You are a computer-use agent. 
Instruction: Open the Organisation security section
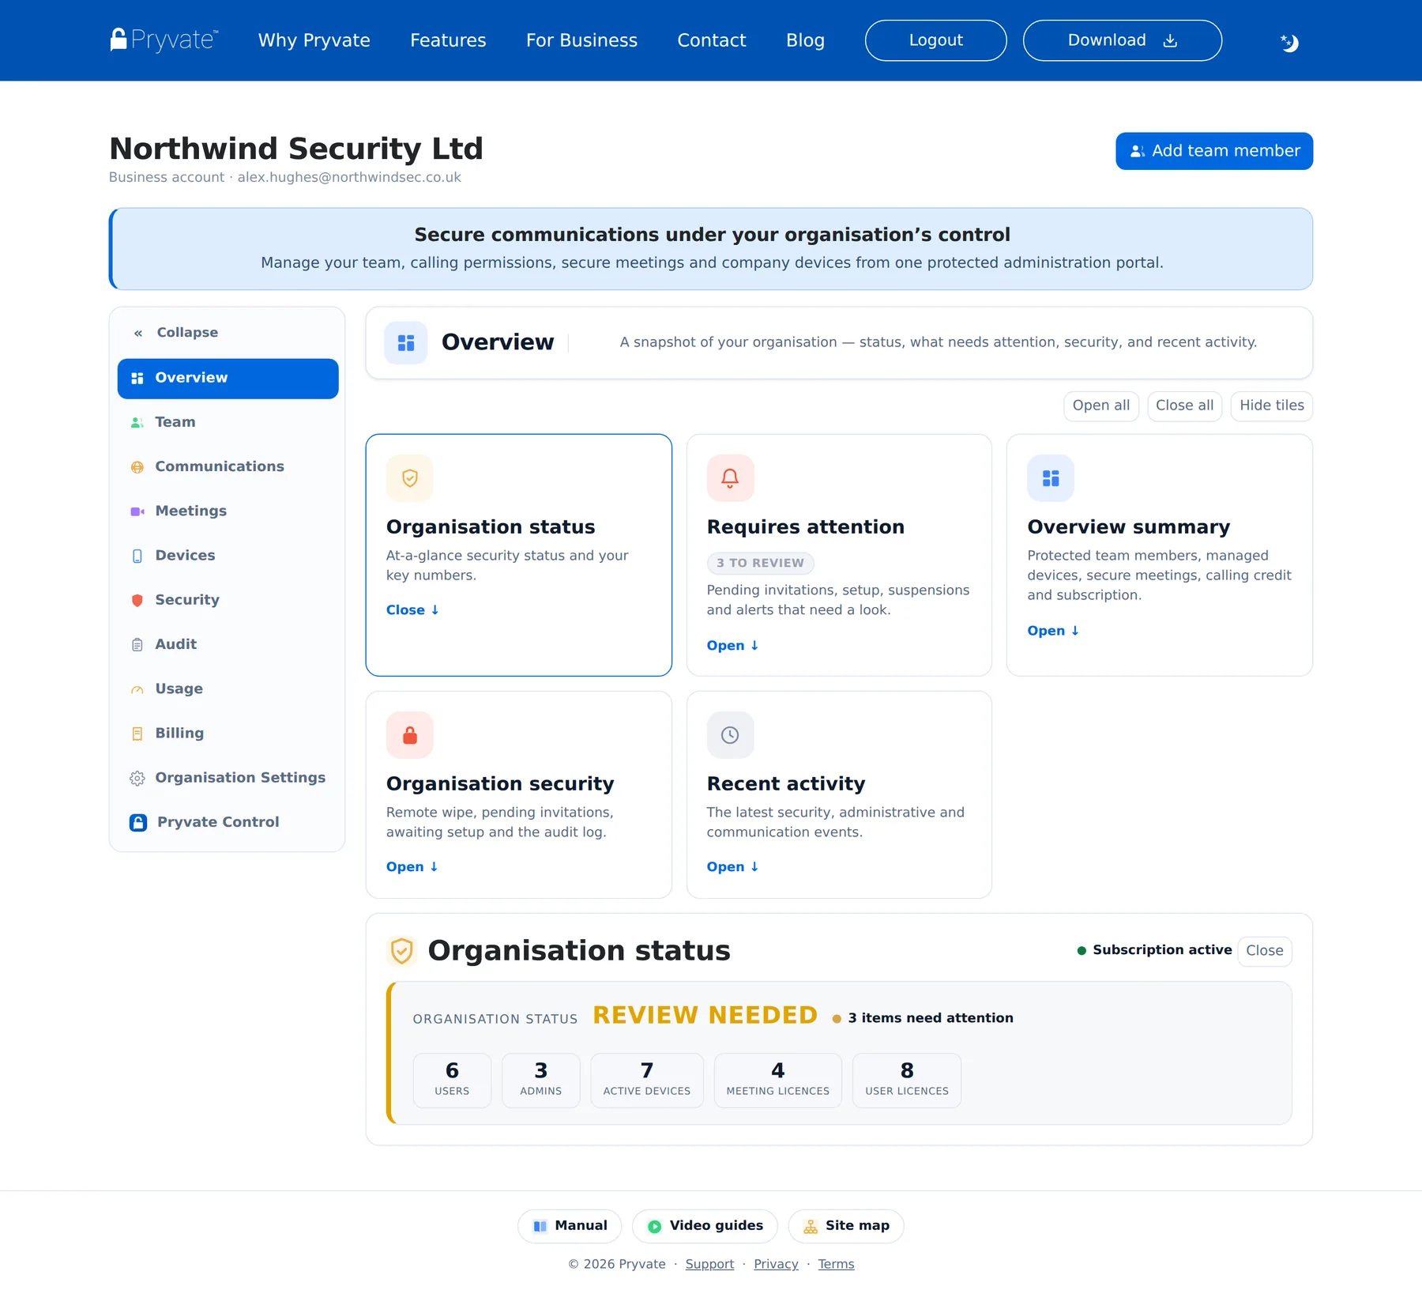412,867
